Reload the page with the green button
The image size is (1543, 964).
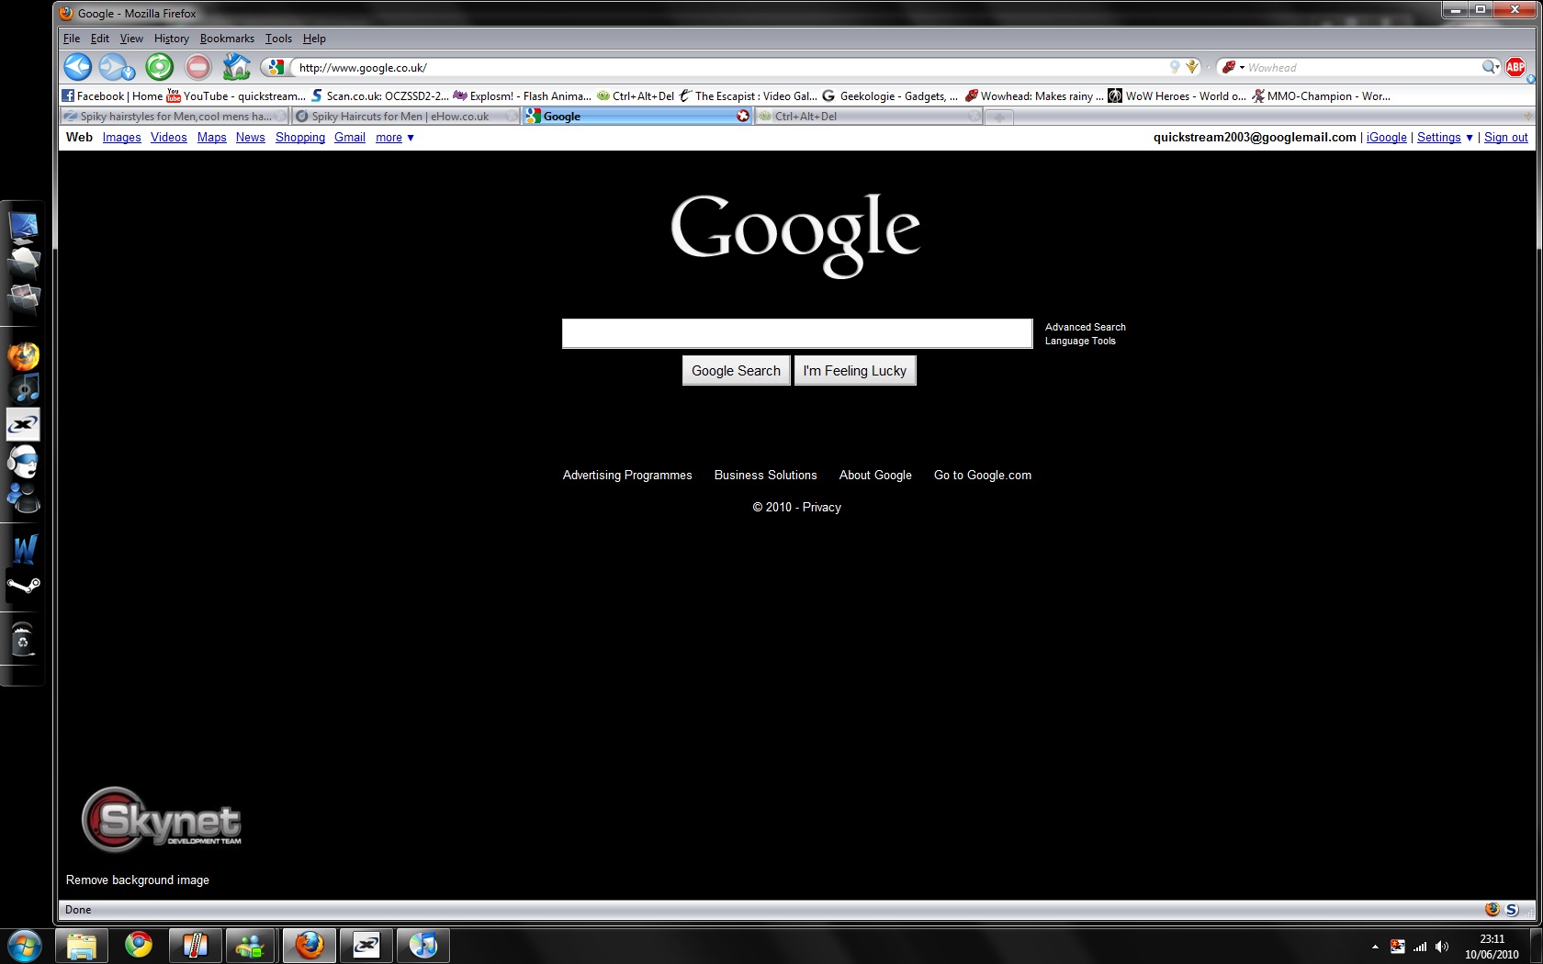159,67
